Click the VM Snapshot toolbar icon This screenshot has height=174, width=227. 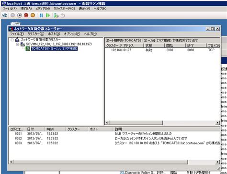[56, 15]
